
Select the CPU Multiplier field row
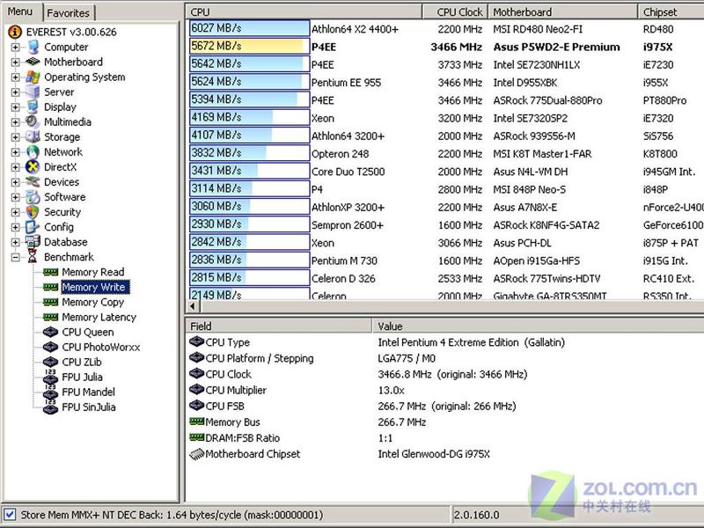tap(444, 390)
